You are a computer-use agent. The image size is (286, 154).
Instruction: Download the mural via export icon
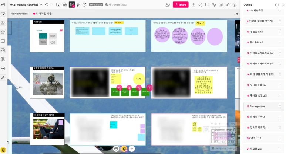[194, 5]
